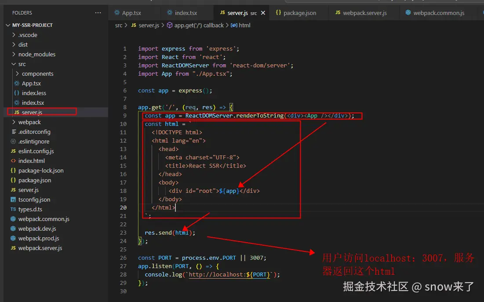Click the renderToString call on line 9
484x302 pixels.
tap(259, 116)
